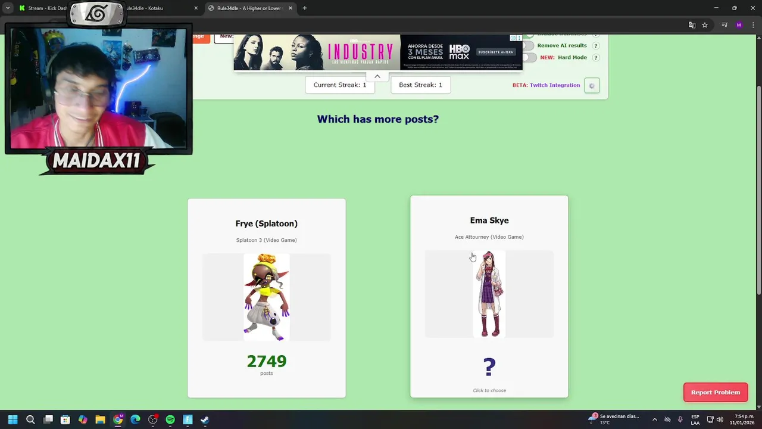This screenshot has width=762, height=429.
Task: Switch to Chrome taskbar icon
Action: [x=118, y=419]
